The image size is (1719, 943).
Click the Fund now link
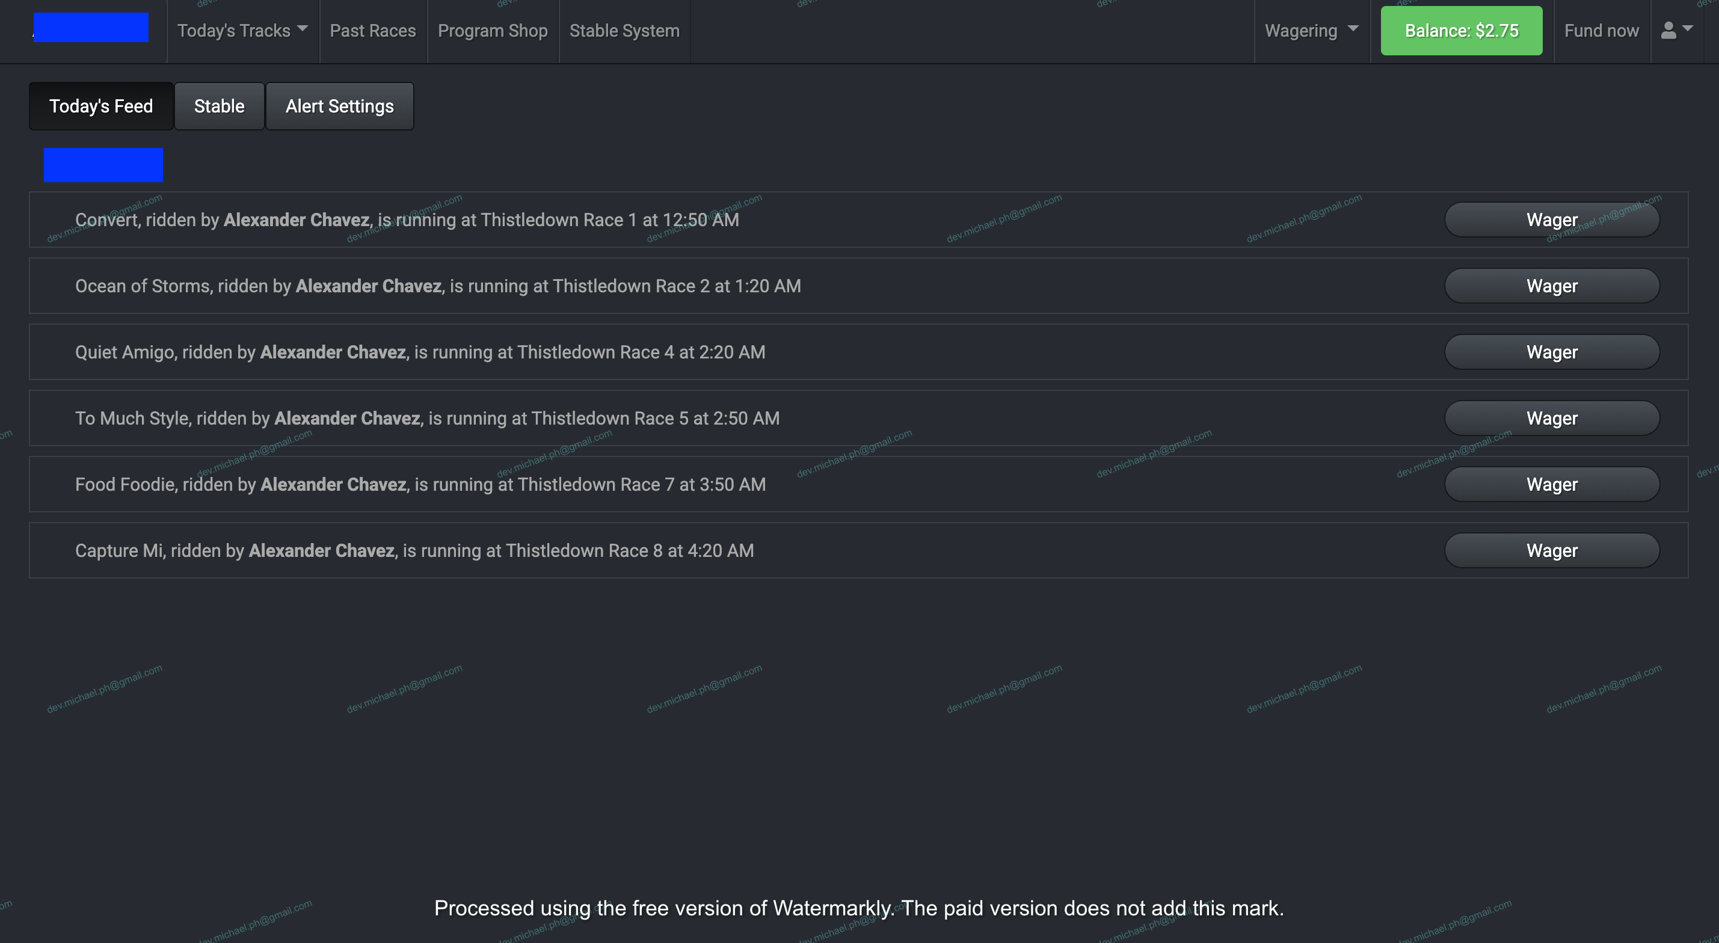1601,31
